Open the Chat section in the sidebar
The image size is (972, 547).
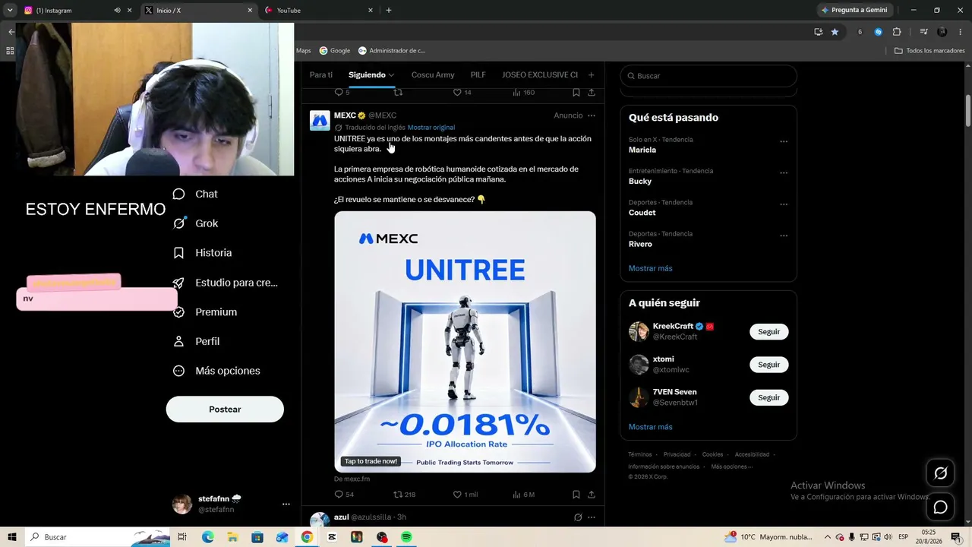pos(195,194)
